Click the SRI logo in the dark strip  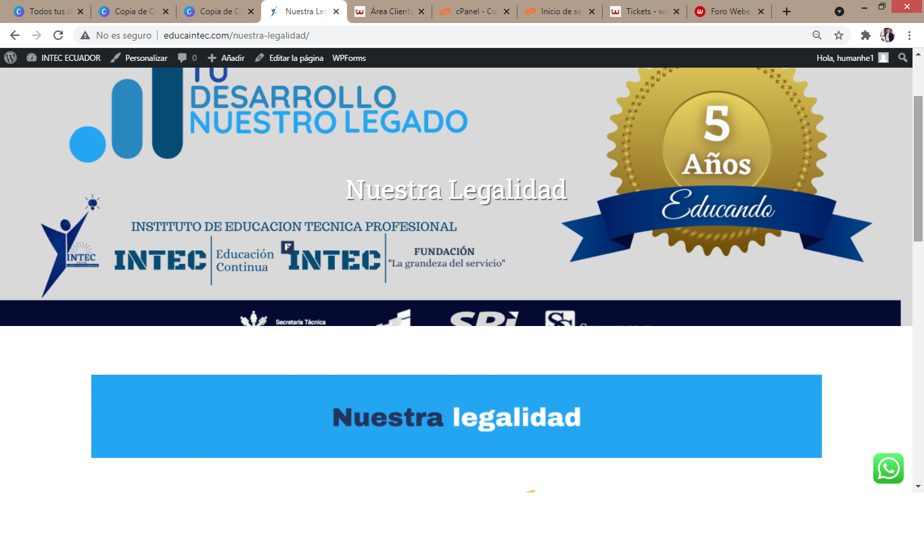click(x=484, y=319)
